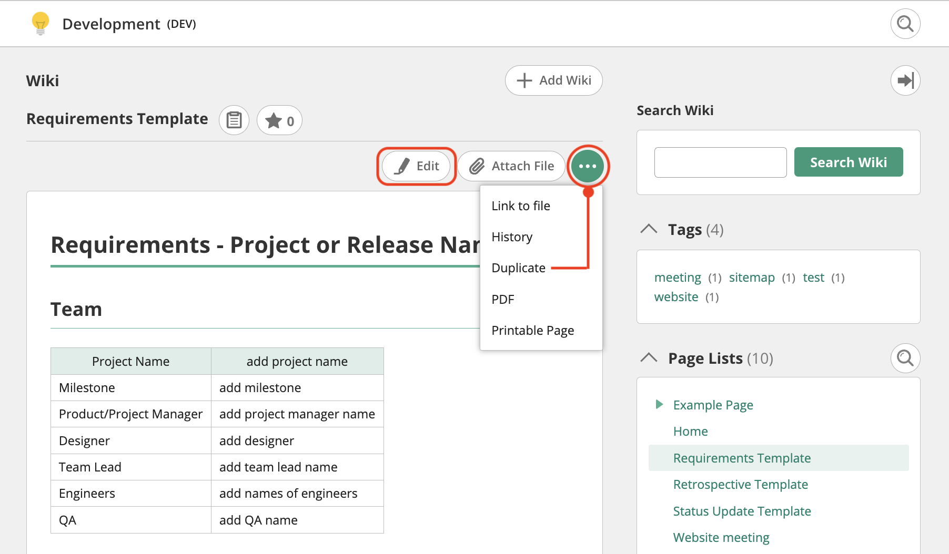The width and height of the screenshot is (949, 554).
Task: Collapse the Tags section
Action: point(649,229)
